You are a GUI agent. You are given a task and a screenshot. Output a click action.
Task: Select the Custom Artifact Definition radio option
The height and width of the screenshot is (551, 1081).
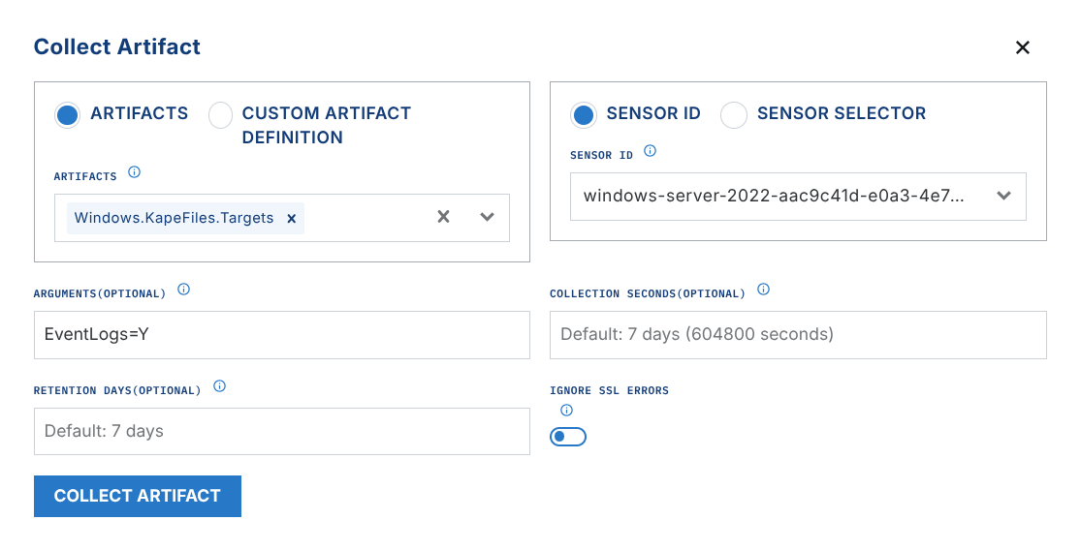pos(221,115)
